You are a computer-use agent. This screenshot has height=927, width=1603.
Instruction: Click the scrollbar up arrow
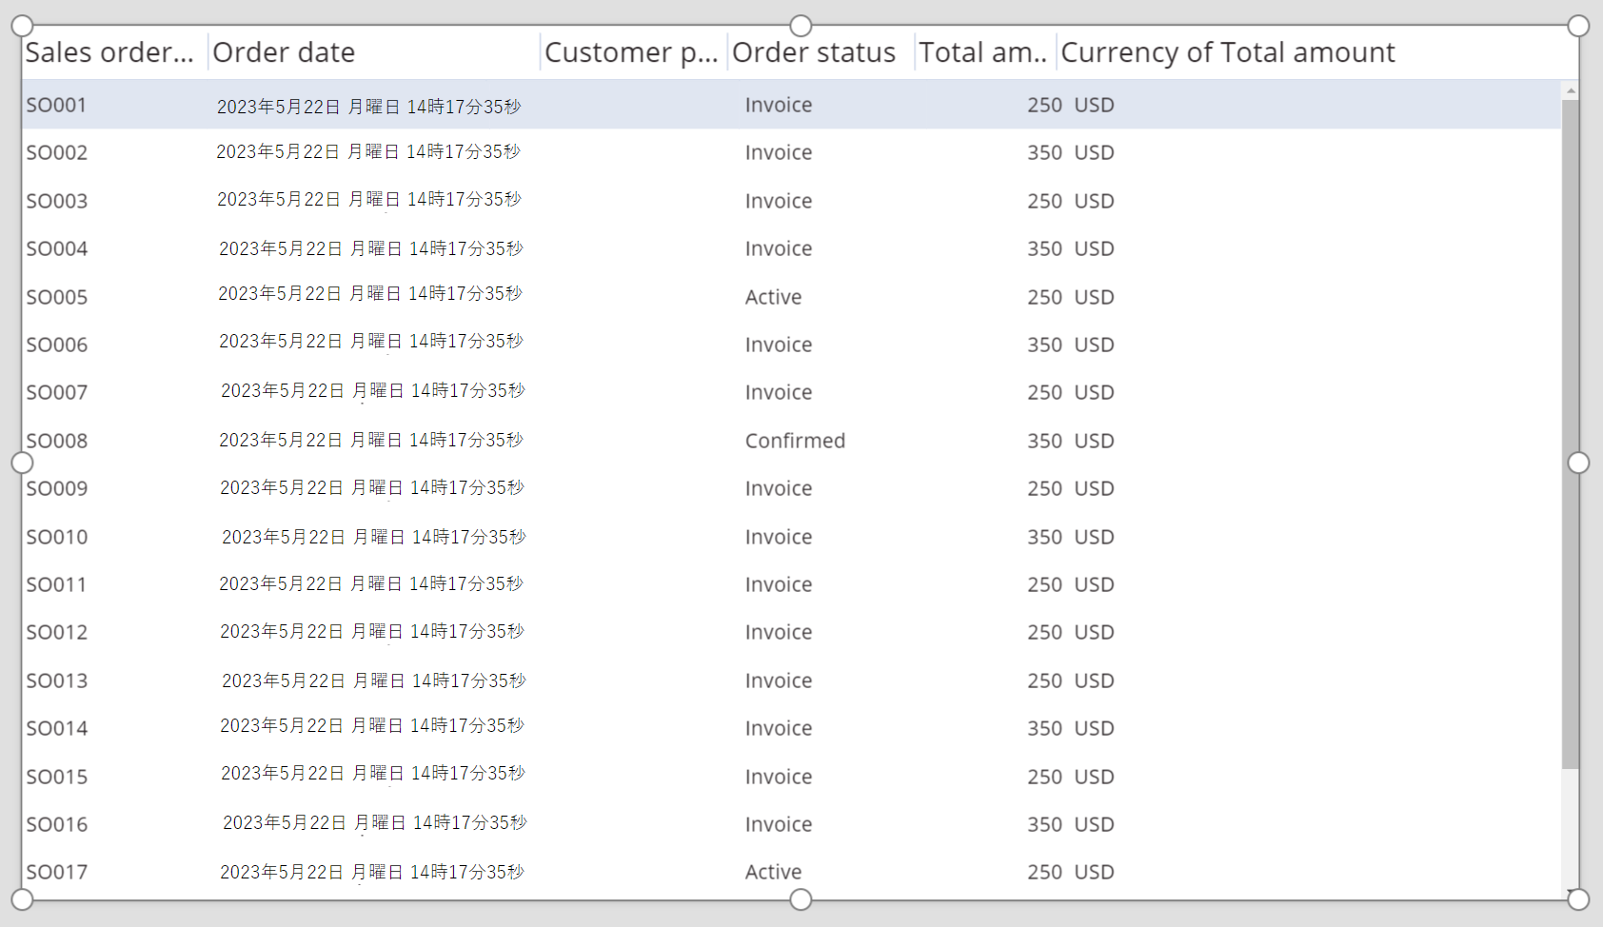[1571, 90]
